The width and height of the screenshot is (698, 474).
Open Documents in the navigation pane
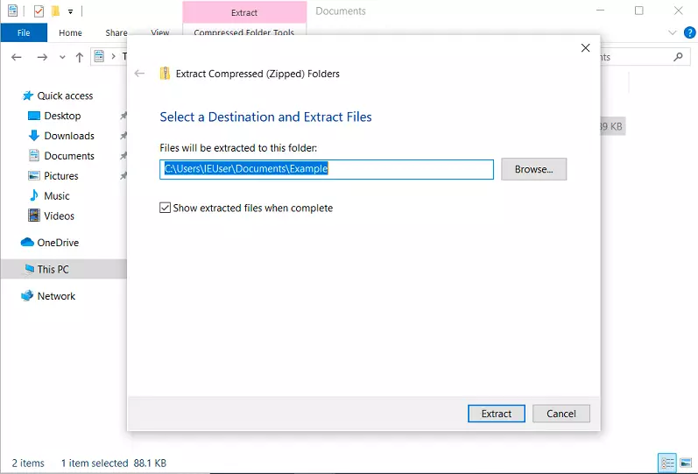point(69,156)
